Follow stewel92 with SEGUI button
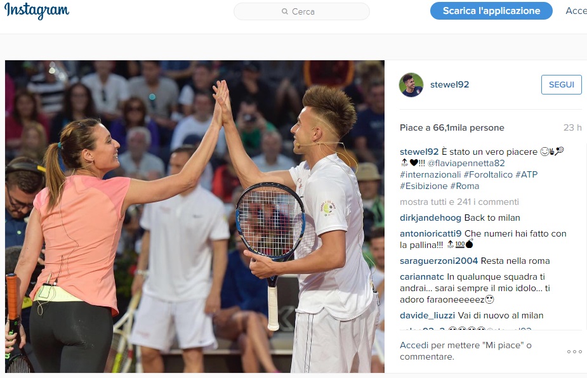This screenshot has width=587, height=378. pyautogui.click(x=561, y=84)
